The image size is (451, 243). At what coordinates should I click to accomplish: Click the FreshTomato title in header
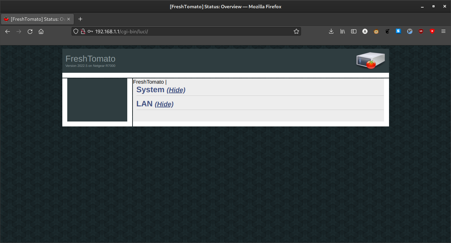(x=90, y=59)
